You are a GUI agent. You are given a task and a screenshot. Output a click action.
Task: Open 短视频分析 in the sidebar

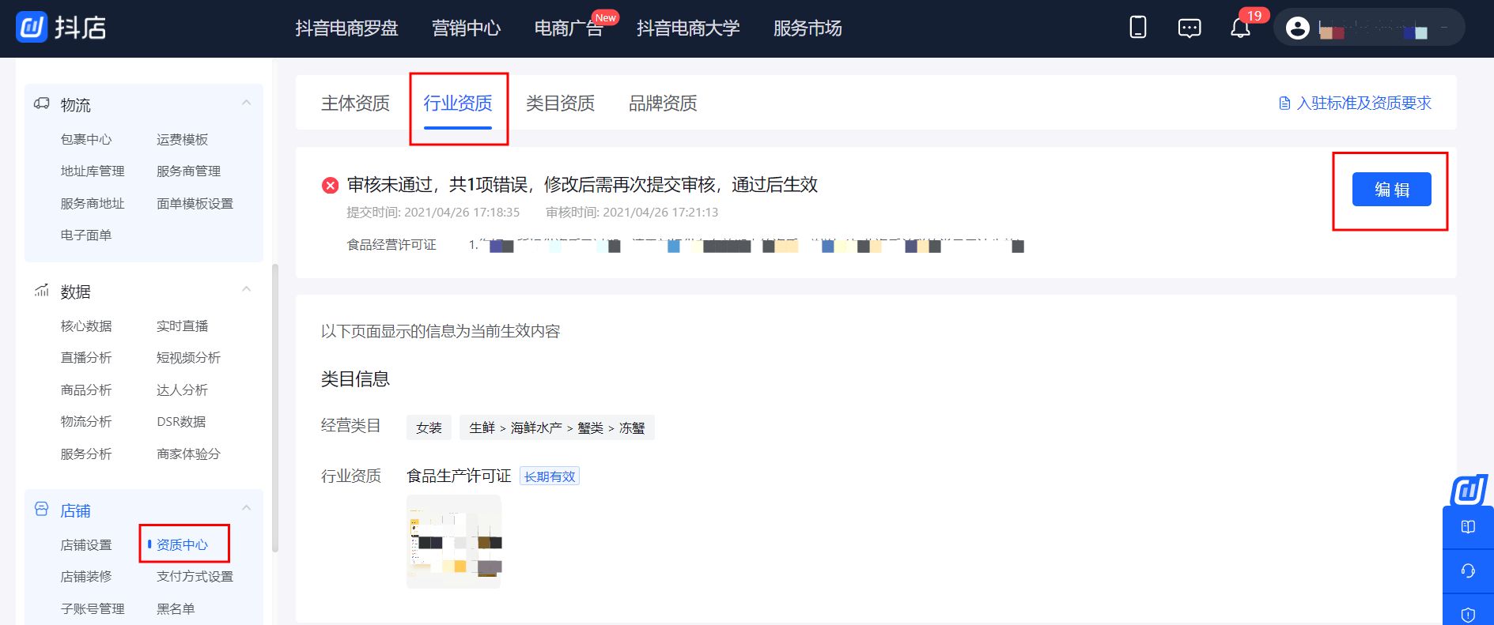188,357
